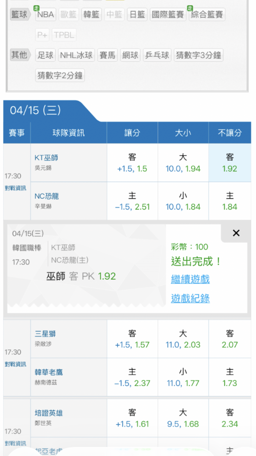Select KT巫師 away moneyline 1.92
Image resolution: width=256 pixels, height=456 pixels.
click(x=230, y=163)
